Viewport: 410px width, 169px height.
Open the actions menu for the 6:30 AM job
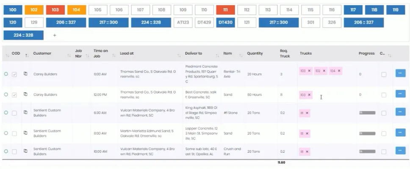tap(400, 112)
